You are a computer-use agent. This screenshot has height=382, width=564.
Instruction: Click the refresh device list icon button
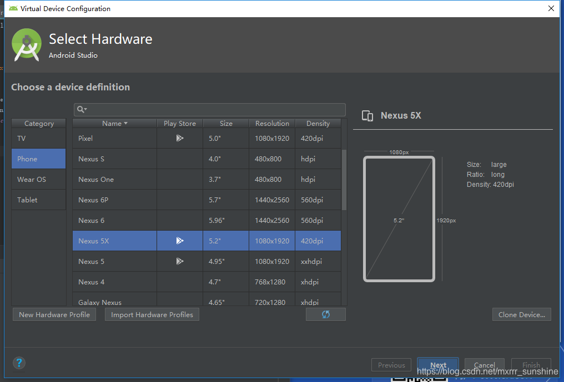click(x=325, y=314)
